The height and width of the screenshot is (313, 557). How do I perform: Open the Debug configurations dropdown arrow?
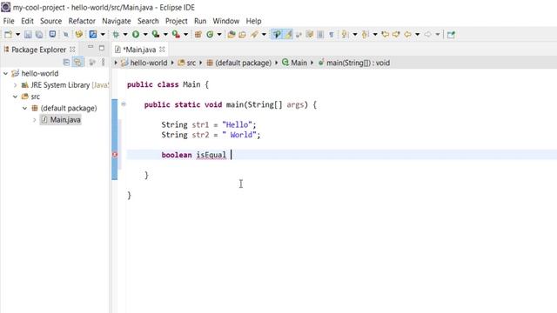click(x=125, y=35)
